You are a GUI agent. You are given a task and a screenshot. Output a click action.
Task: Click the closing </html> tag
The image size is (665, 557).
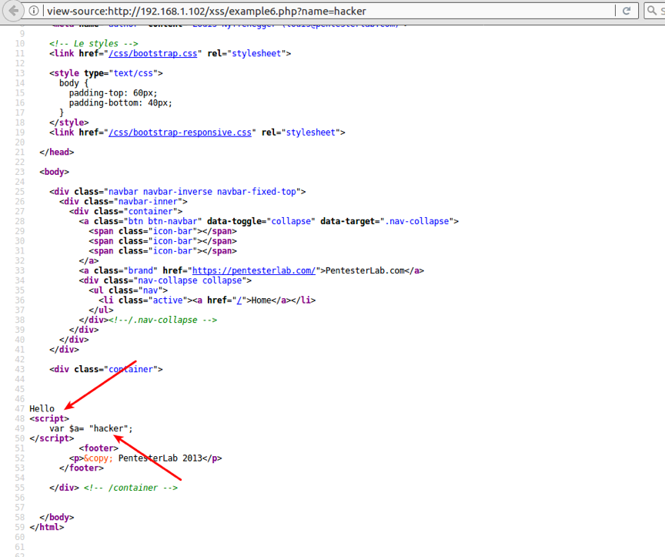tap(48, 527)
